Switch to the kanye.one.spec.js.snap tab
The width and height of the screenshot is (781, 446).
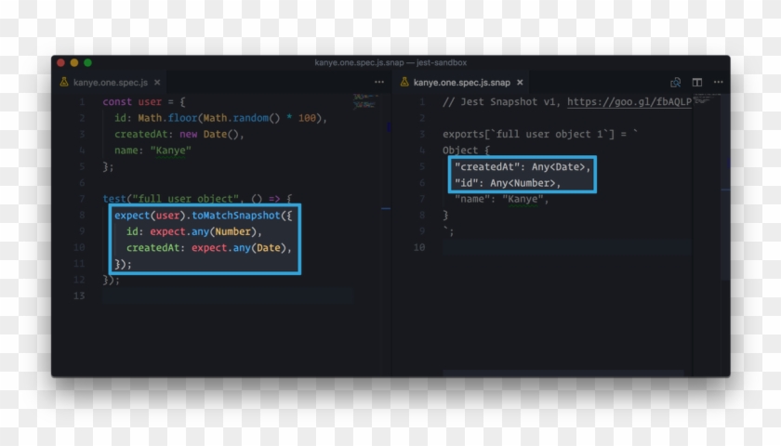coord(461,83)
